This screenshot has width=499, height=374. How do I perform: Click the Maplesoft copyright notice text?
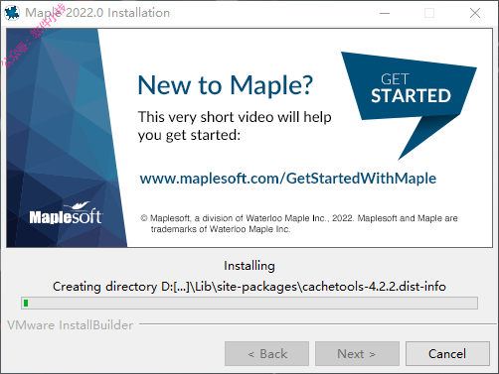(299, 223)
